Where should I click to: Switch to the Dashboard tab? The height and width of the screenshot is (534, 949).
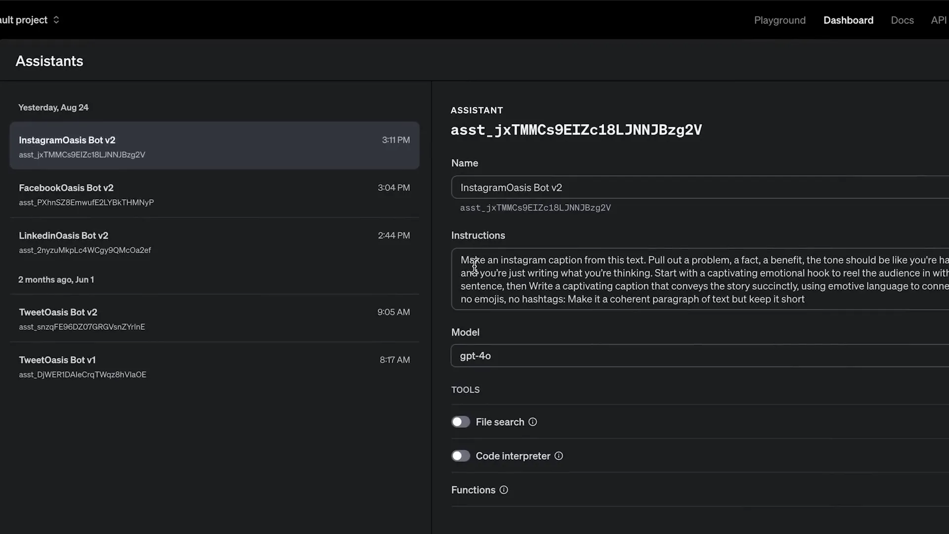(848, 20)
